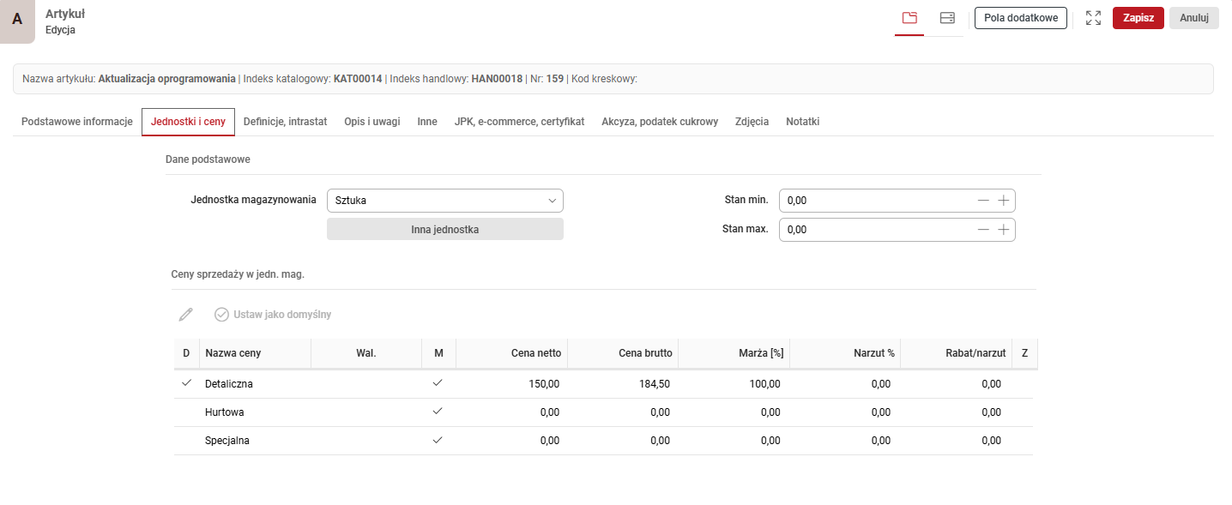Switch to the Podstawowe informacje tab
The image size is (1232, 505).
(77, 122)
